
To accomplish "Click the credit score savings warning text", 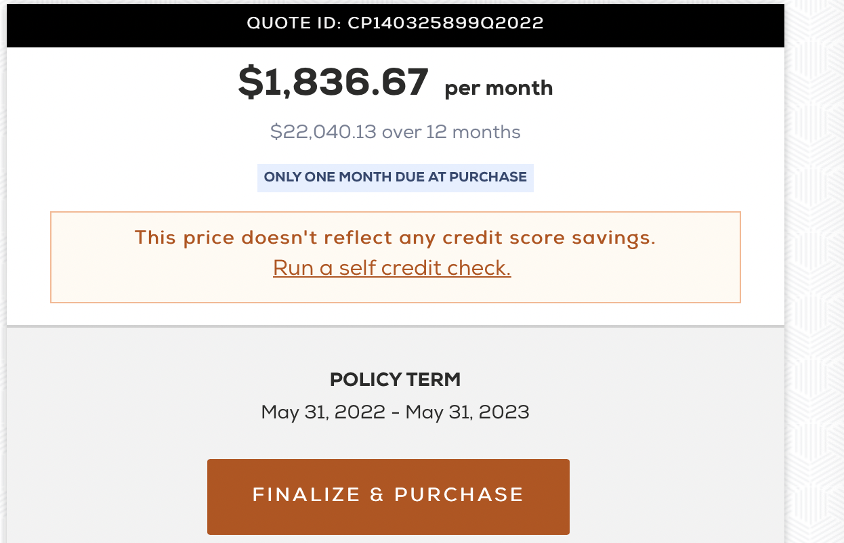I will click(395, 238).
